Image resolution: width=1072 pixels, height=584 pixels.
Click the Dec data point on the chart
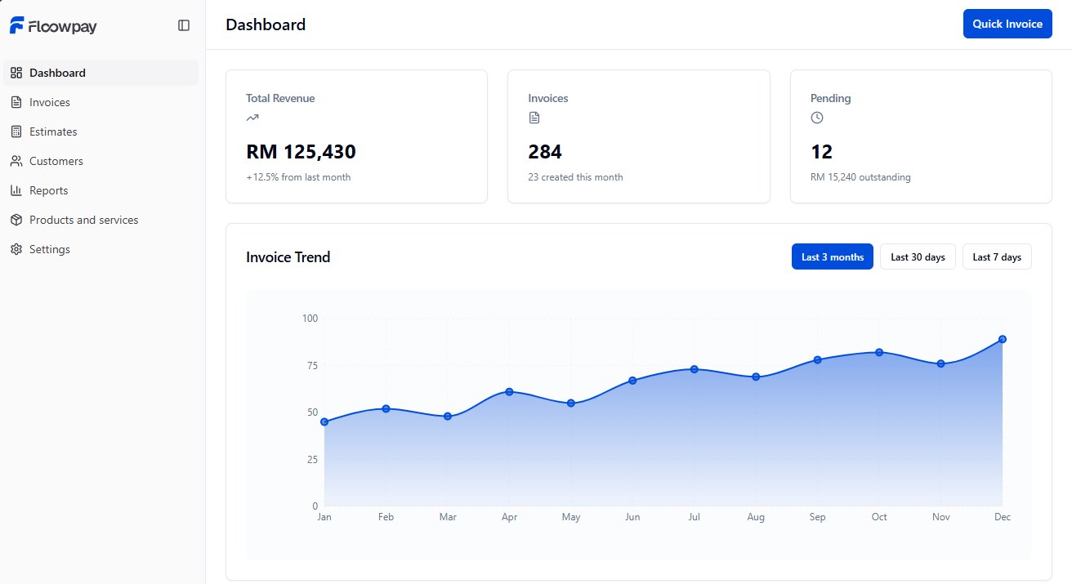point(1002,339)
